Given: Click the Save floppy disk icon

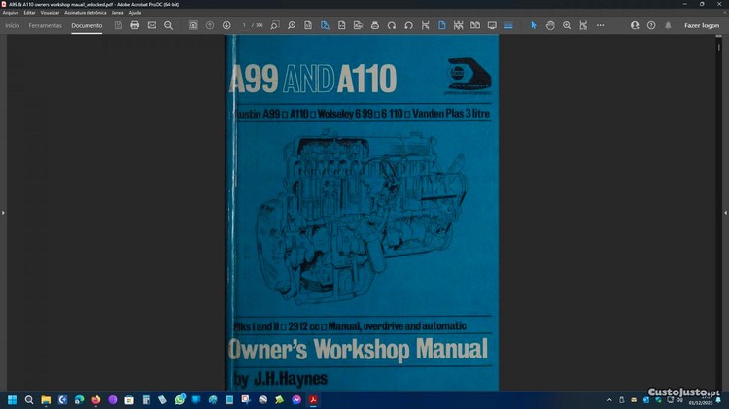Looking at the screenshot, I should 119,25.
